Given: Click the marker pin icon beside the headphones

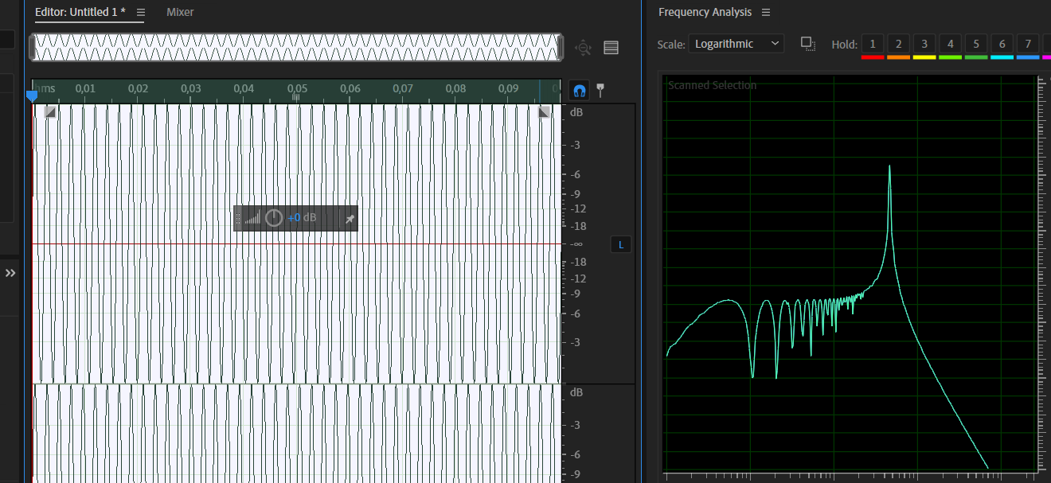Looking at the screenshot, I should click(600, 91).
